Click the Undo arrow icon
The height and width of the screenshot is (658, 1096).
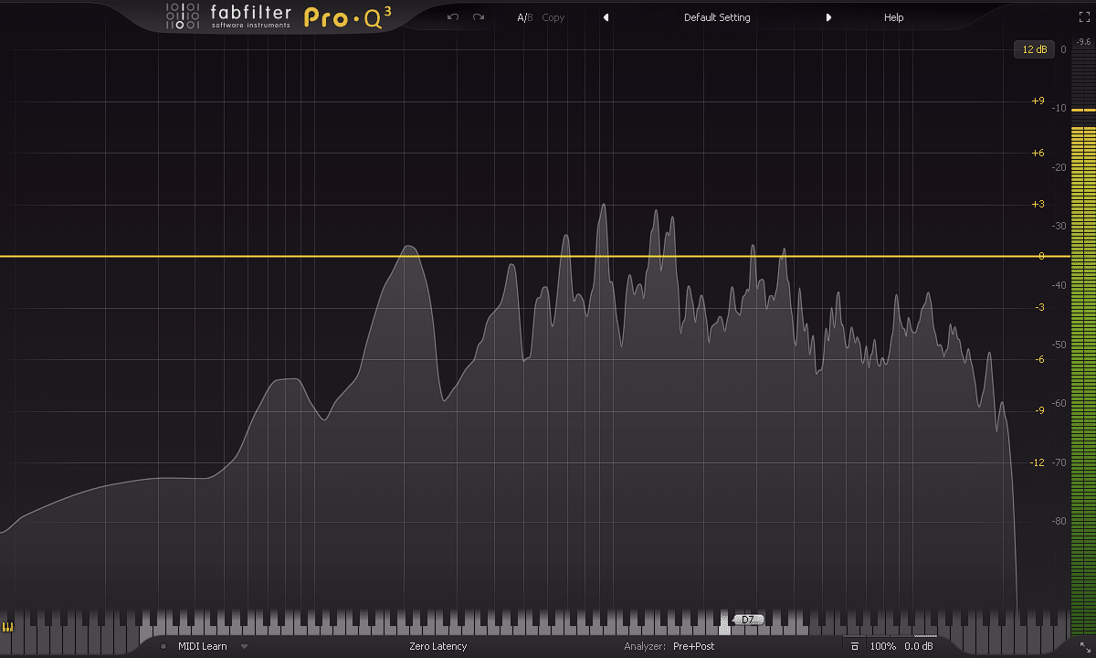[453, 17]
